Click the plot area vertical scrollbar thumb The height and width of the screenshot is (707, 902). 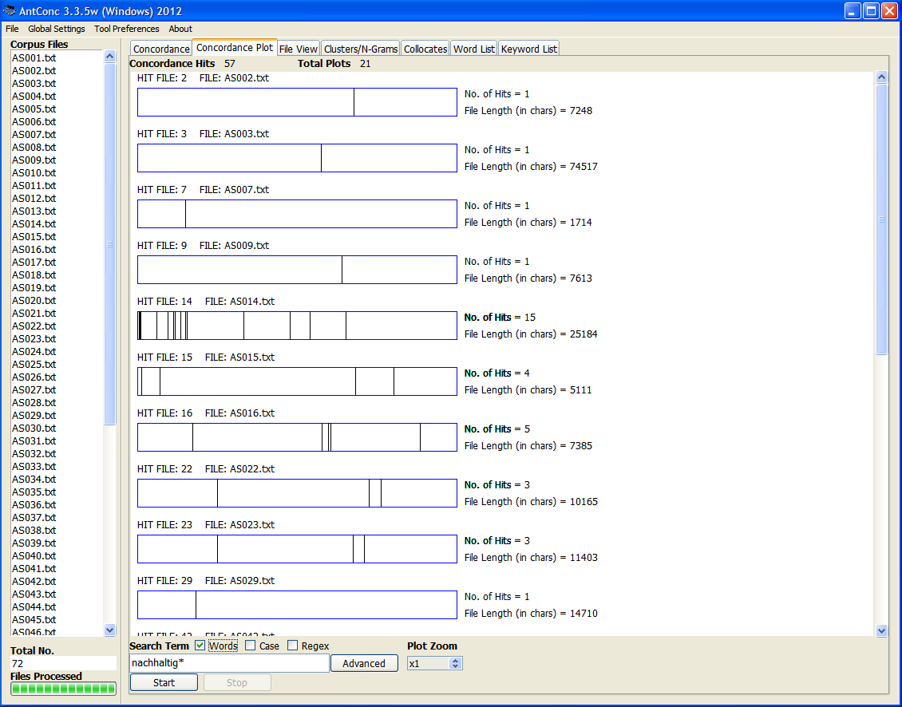tap(881, 219)
